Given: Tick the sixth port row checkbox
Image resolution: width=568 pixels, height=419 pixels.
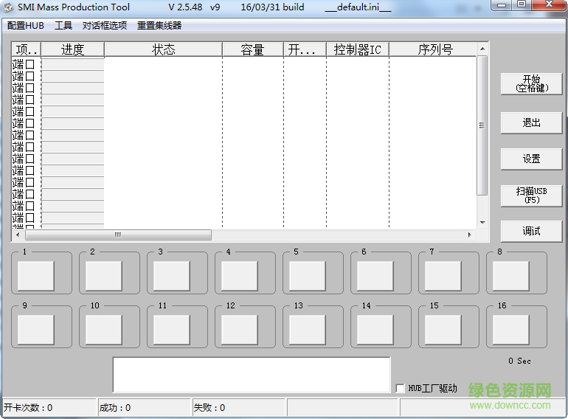Looking at the screenshot, I should (30, 123).
